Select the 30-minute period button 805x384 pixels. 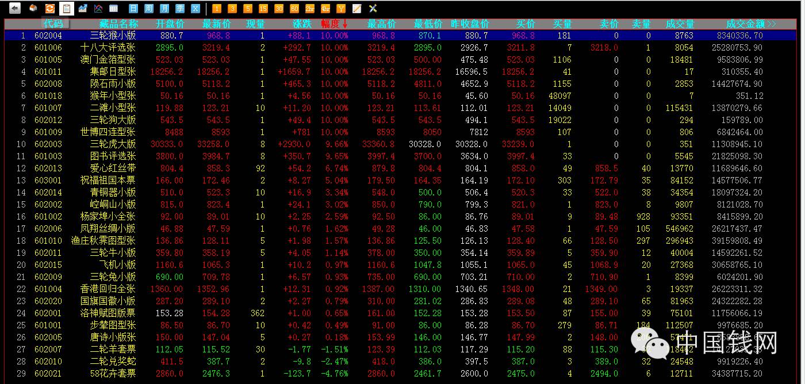(x=279, y=9)
